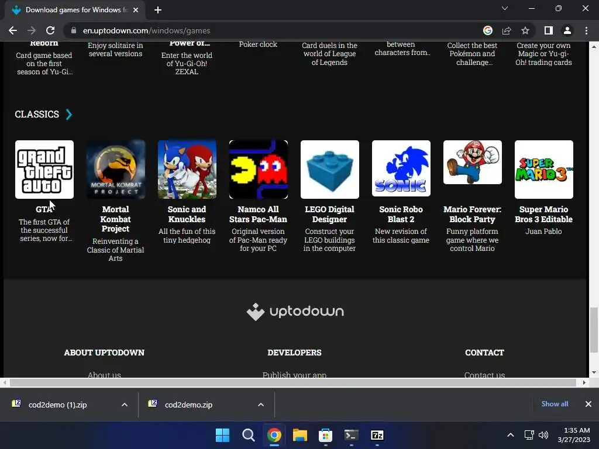Viewport: 599px width, 449px height.
Task: Expand options for cod2demo.zip download
Action: [x=261, y=405]
